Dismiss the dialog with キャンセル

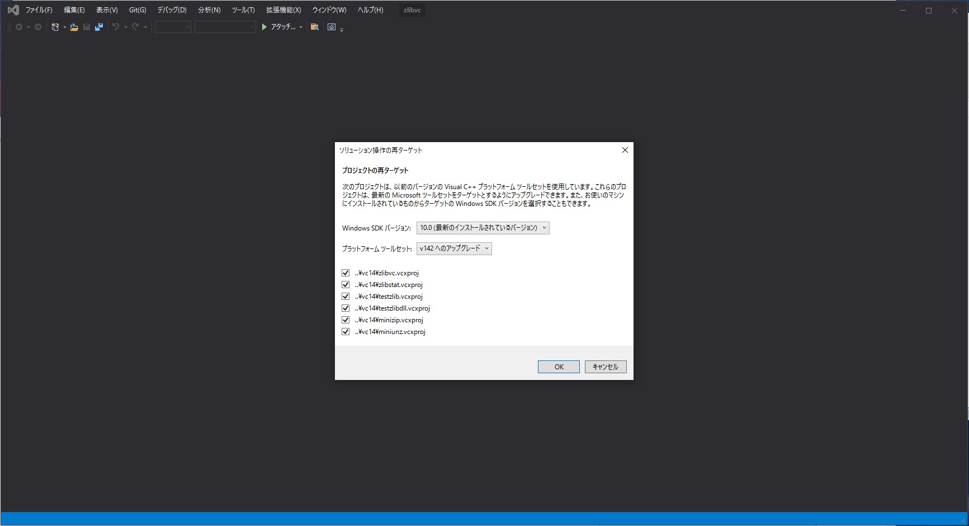coord(604,367)
